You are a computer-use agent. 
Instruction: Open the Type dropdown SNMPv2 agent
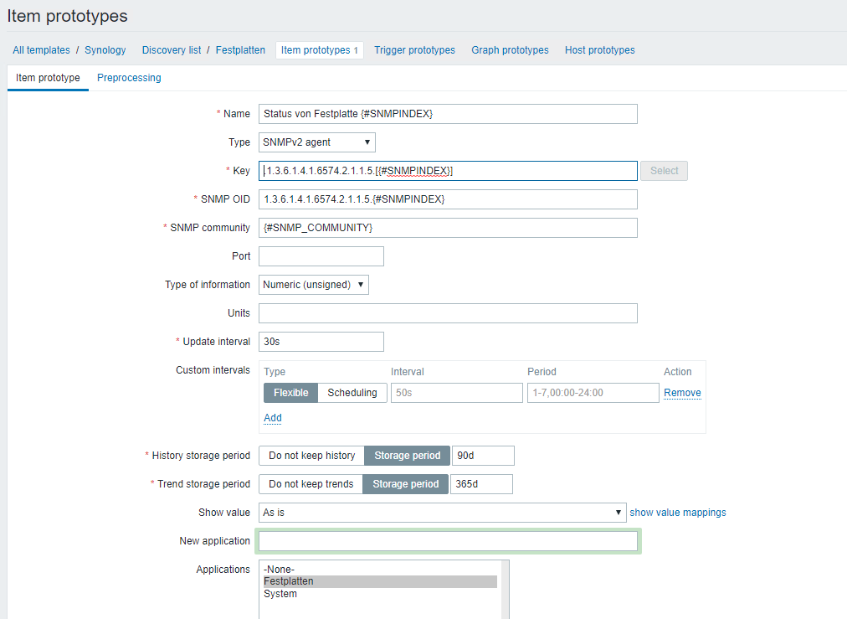point(316,142)
